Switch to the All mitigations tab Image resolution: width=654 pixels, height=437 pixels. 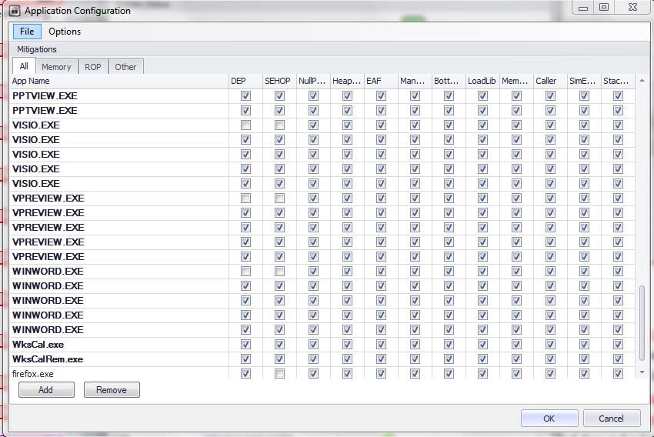24,66
